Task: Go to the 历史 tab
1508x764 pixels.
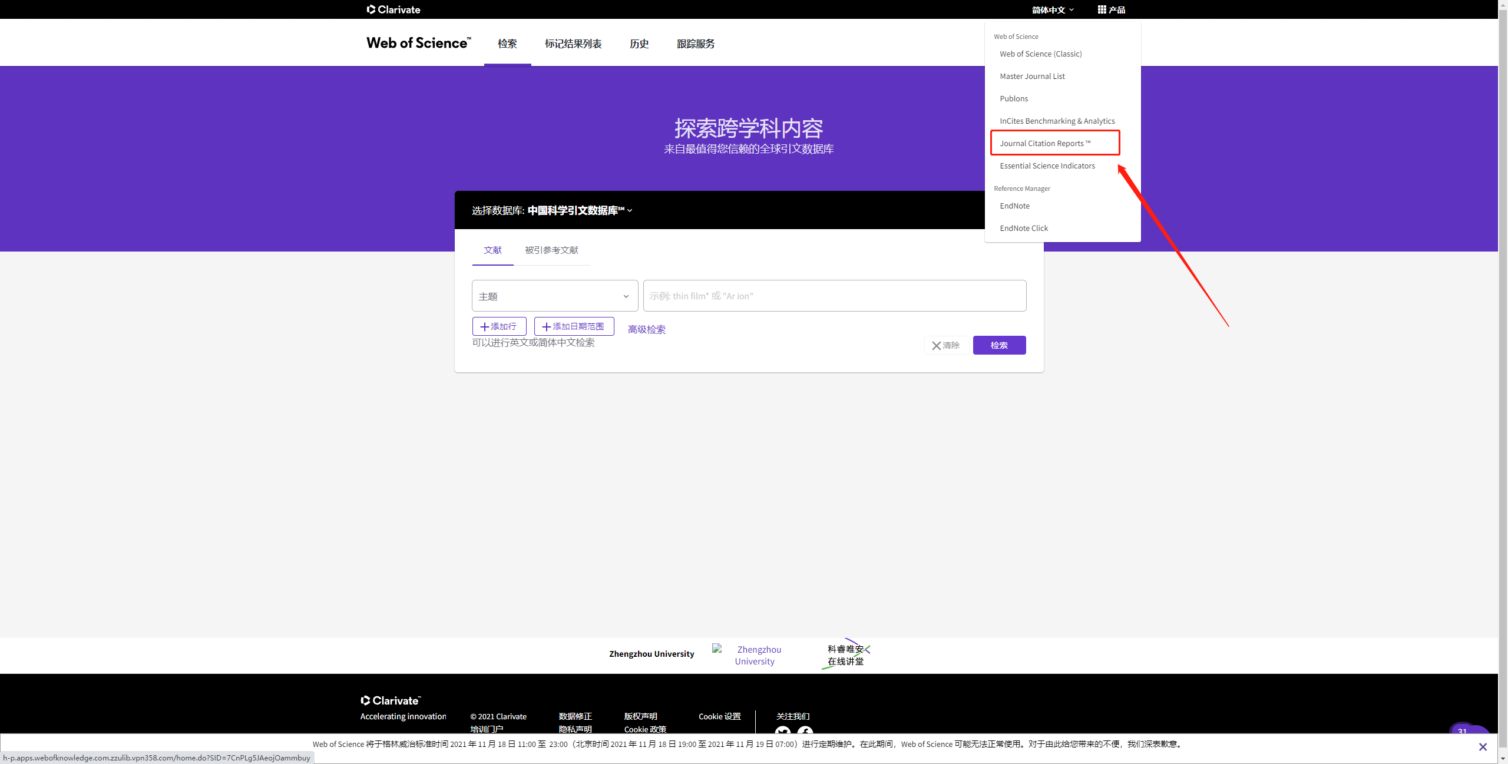Action: click(639, 44)
